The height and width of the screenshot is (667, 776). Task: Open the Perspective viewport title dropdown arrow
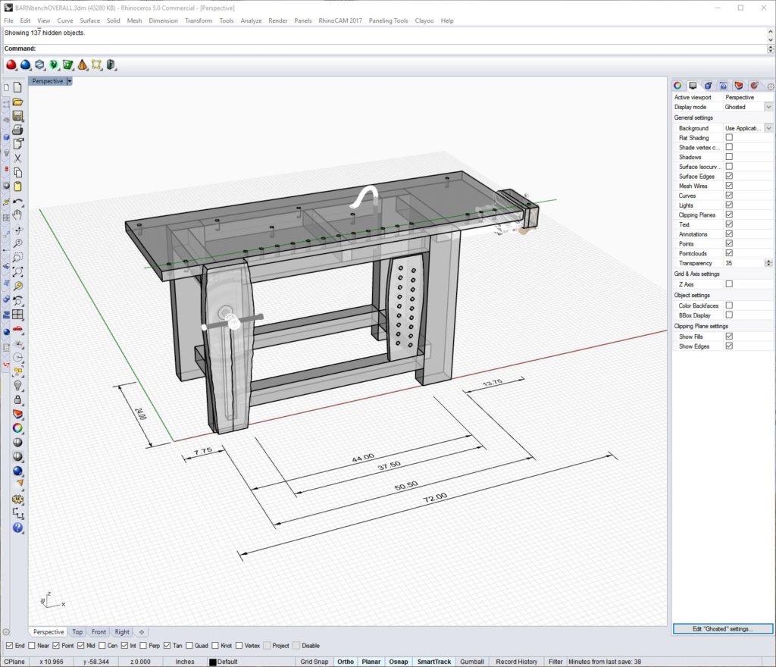(69, 80)
